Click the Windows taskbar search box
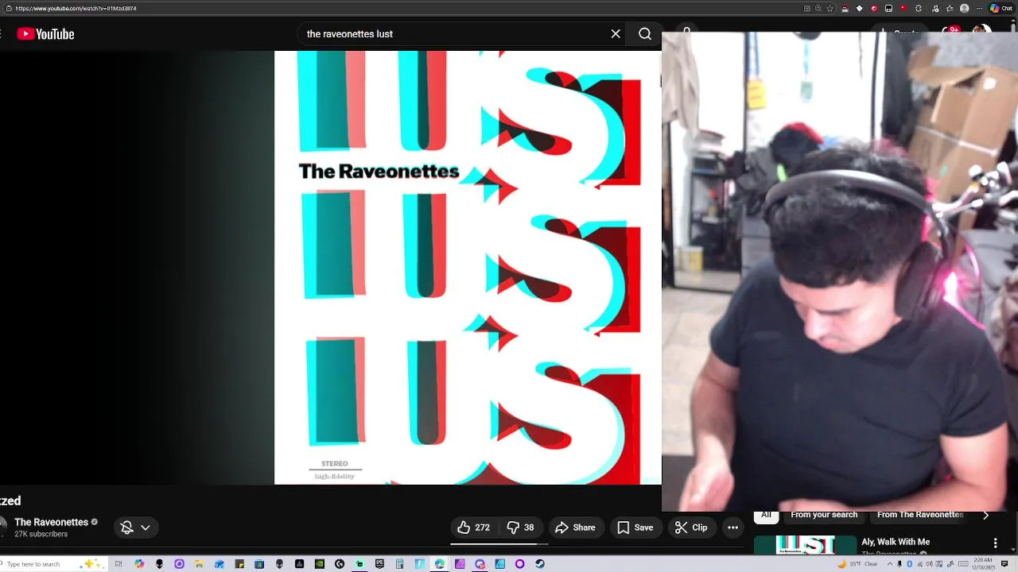This screenshot has height=572, width=1018. pos(52,564)
